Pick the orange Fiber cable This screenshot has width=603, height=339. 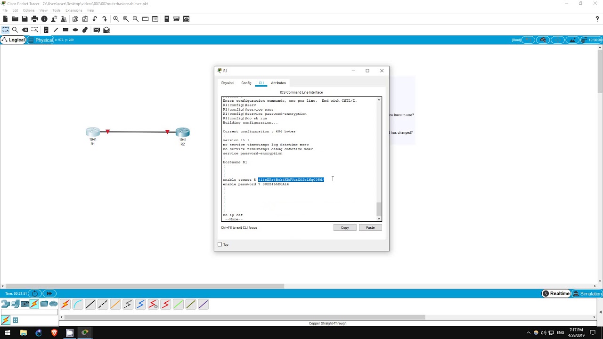(x=115, y=305)
